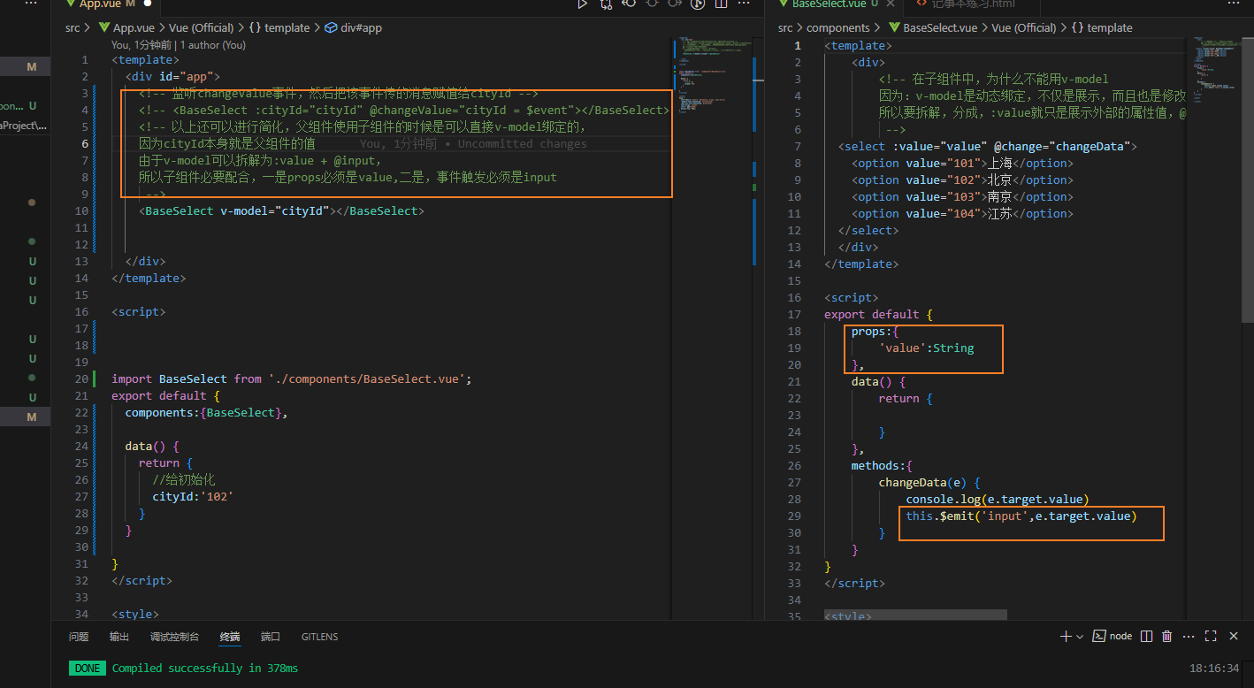
Task: Open terminal panel more actions menu
Action: [x=1189, y=636]
